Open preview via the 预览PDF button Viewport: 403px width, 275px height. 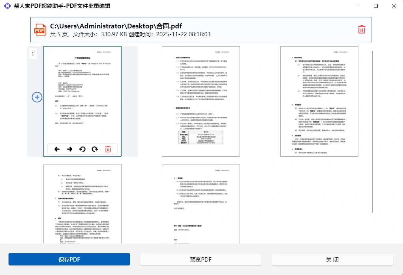tap(201, 259)
